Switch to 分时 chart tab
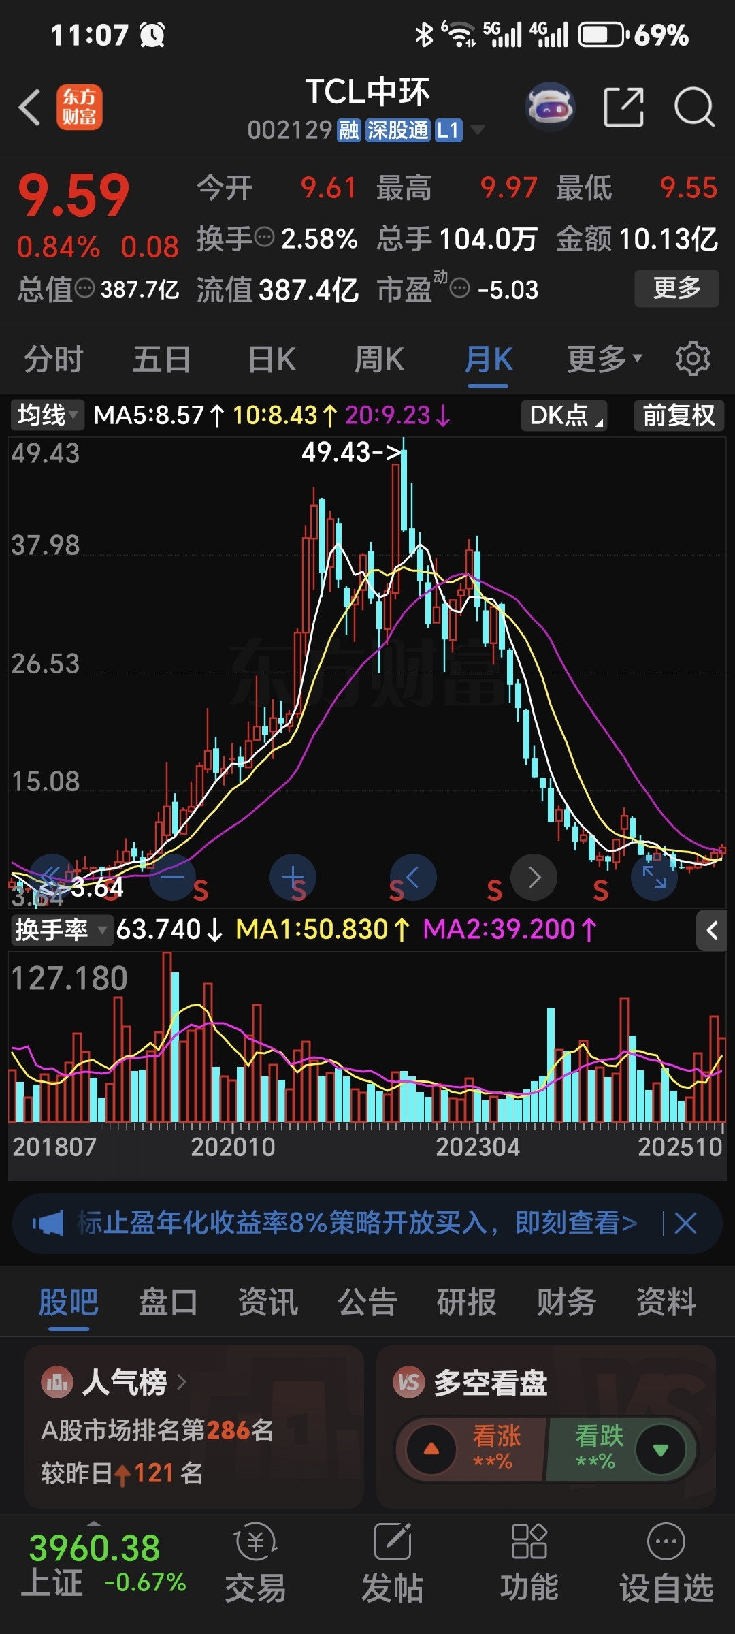Screen dimensions: 735x1634 pyautogui.click(x=54, y=359)
